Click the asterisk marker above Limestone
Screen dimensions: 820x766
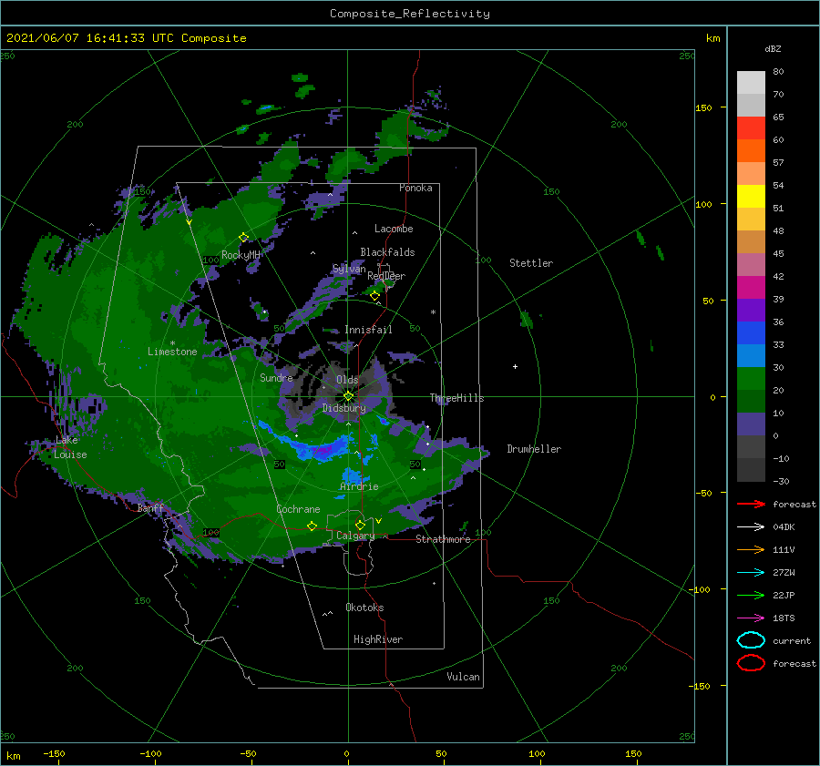172,343
